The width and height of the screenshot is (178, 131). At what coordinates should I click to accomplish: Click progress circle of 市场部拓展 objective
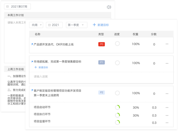pyautogui.click(x=117, y=63)
